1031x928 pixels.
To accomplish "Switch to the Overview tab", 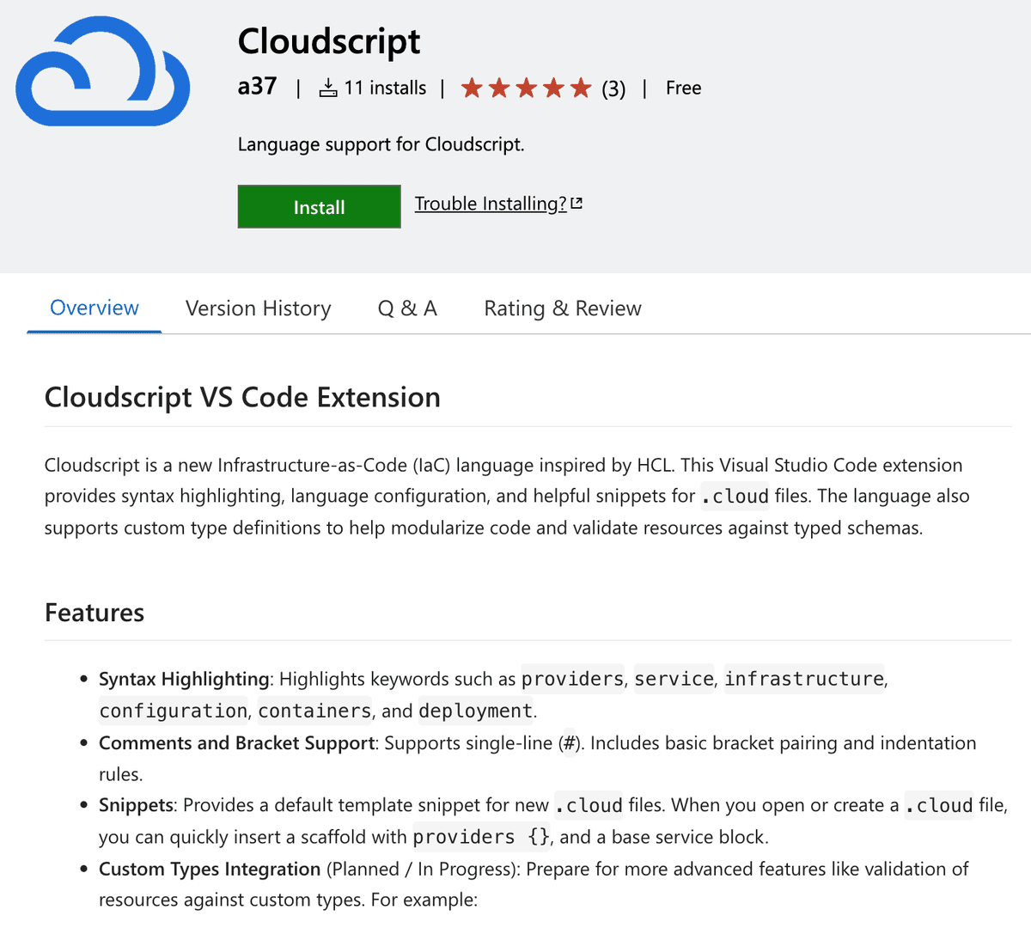I will pyautogui.click(x=95, y=308).
